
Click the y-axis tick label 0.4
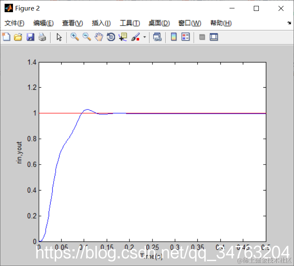(32, 190)
